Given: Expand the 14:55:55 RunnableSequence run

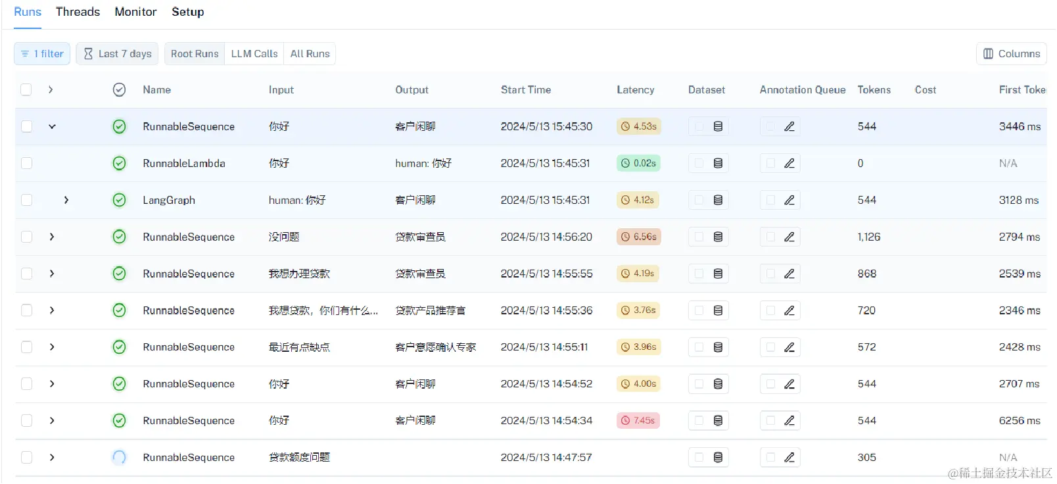Looking at the screenshot, I should (x=52, y=274).
